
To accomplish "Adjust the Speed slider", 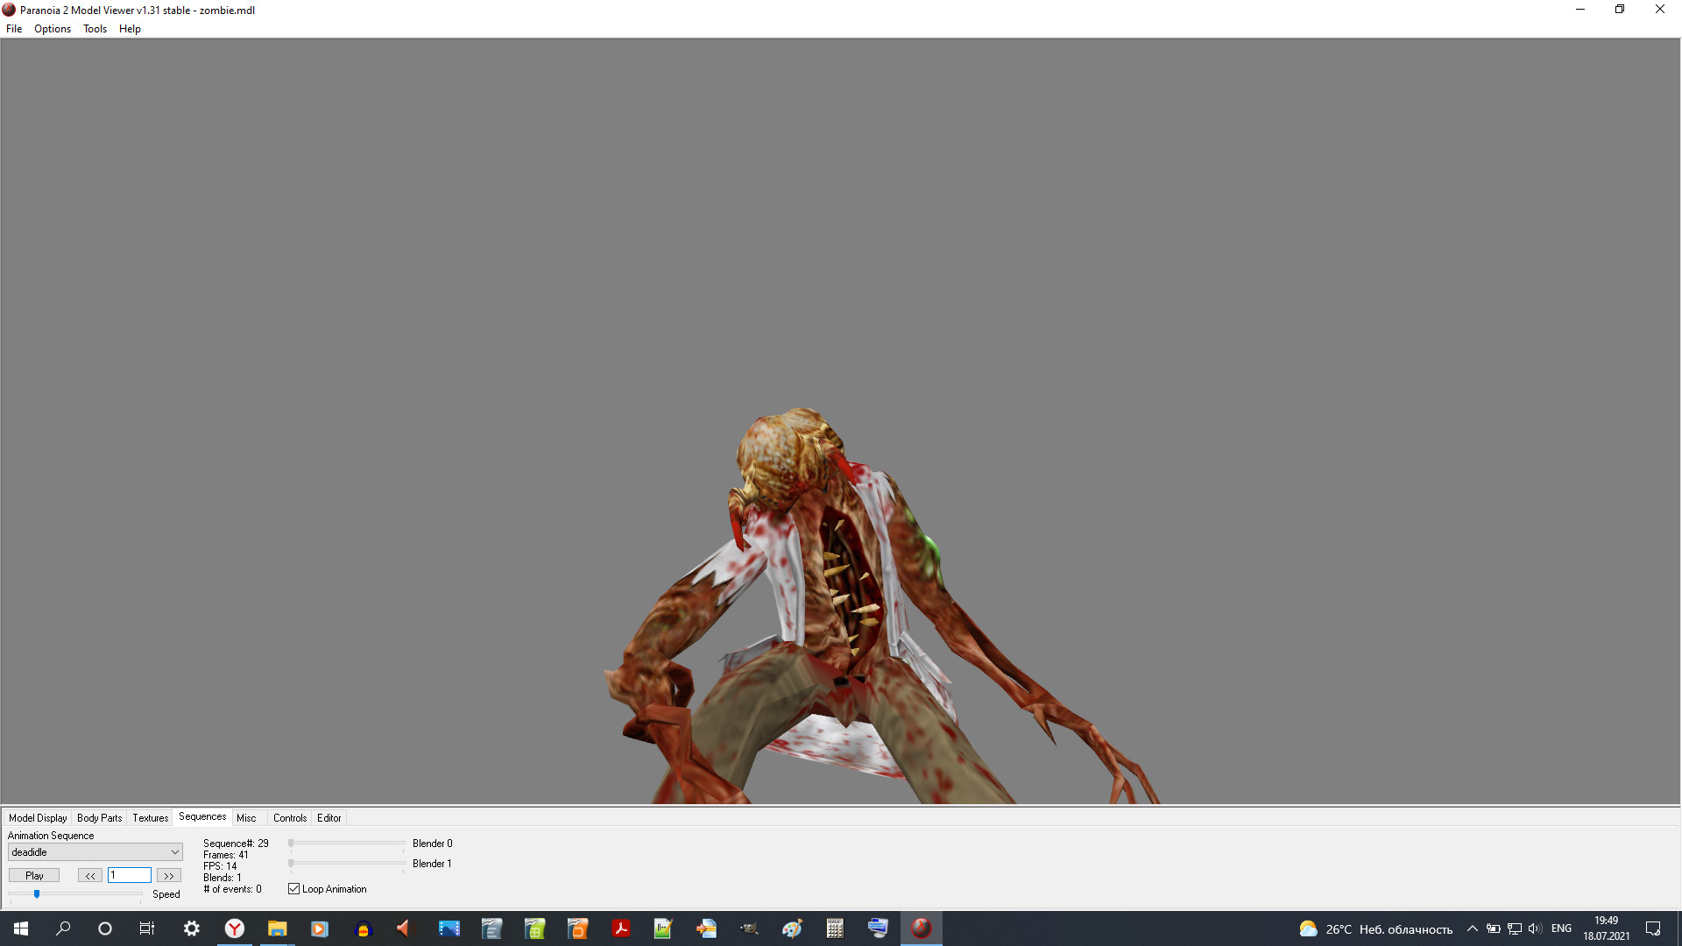I will click(x=37, y=894).
